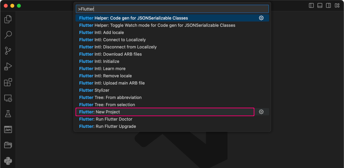Open the Source Control view
This screenshot has width=344, height=168.
[8, 51]
